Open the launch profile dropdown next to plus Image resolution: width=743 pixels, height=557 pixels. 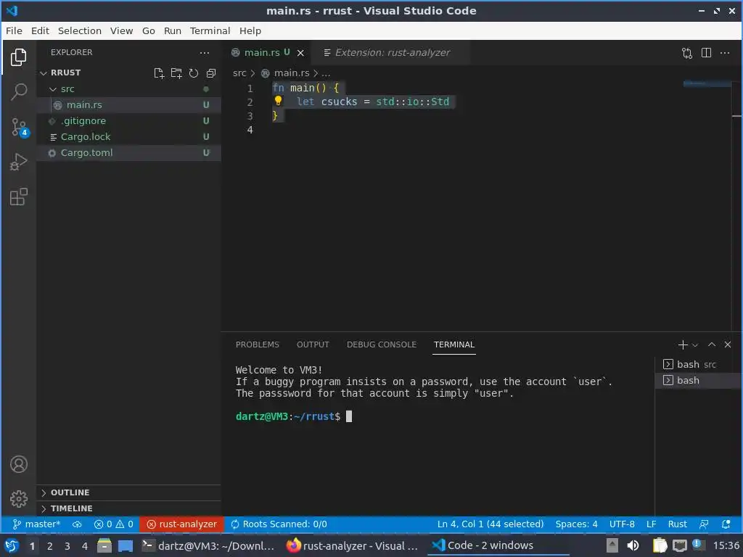(x=695, y=345)
